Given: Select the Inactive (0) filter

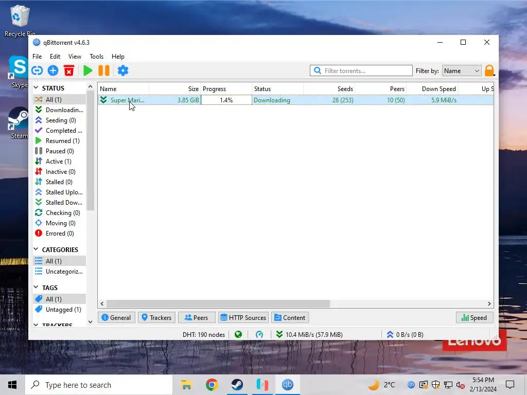Looking at the screenshot, I should [60, 172].
